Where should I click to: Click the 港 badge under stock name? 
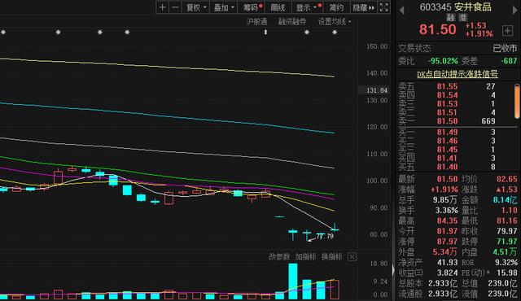[x=463, y=17]
